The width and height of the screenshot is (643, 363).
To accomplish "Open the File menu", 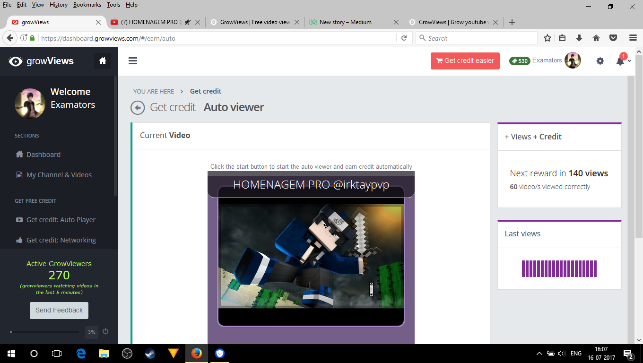I will click(7, 5).
